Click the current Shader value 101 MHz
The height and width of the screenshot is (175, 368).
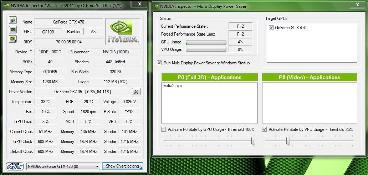coord(129,132)
